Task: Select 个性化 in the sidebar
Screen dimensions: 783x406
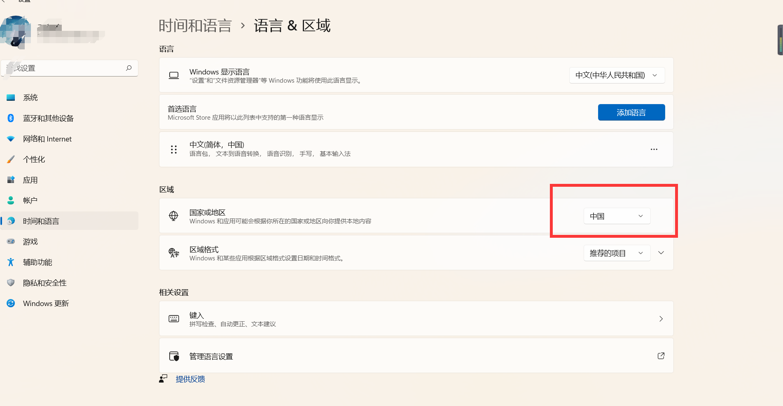Action: point(69,159)
